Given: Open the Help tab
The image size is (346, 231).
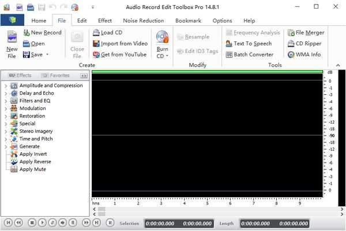Looking at the screenshot, I should pos(249,21).
